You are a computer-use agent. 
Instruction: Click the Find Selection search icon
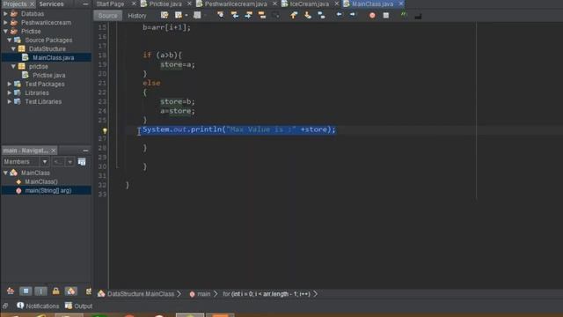(x=221, y=15)
